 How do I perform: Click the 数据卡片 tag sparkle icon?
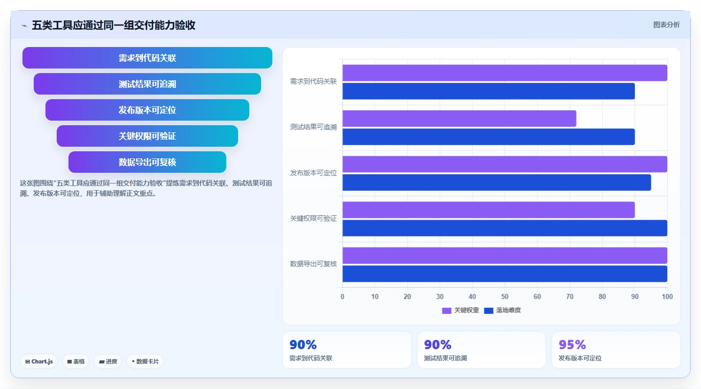click(x=133, y=361)
